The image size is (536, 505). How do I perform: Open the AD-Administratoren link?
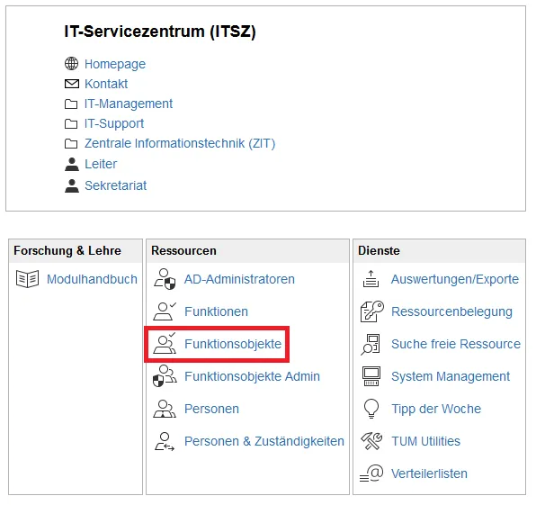[x=239, y=279]
